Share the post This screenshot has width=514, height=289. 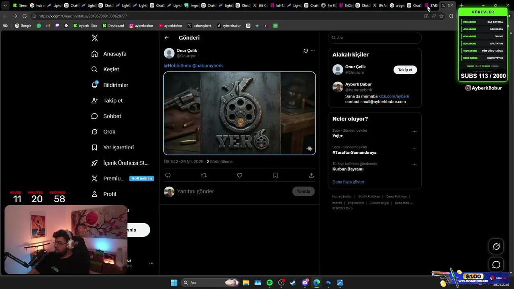point(311,175)
